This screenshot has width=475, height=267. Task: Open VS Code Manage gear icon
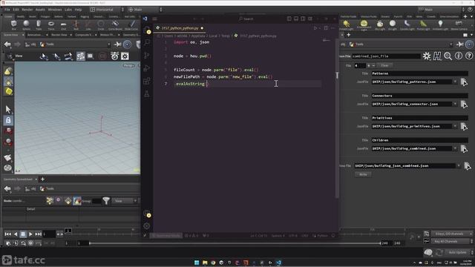pos(147,225)
